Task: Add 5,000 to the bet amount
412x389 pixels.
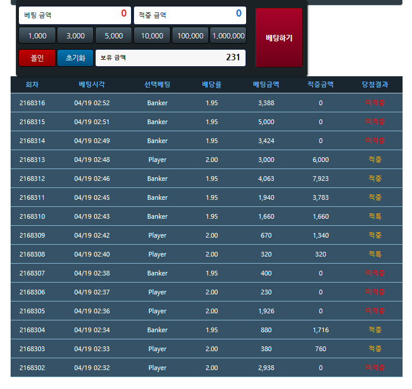Action: click(x=113, y=35)
